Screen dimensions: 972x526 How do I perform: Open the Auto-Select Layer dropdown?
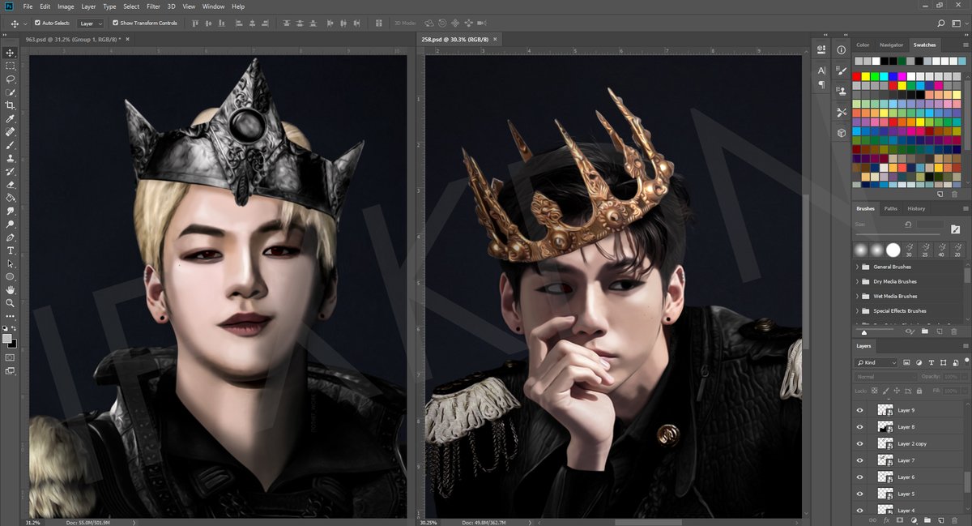point(90,24)
